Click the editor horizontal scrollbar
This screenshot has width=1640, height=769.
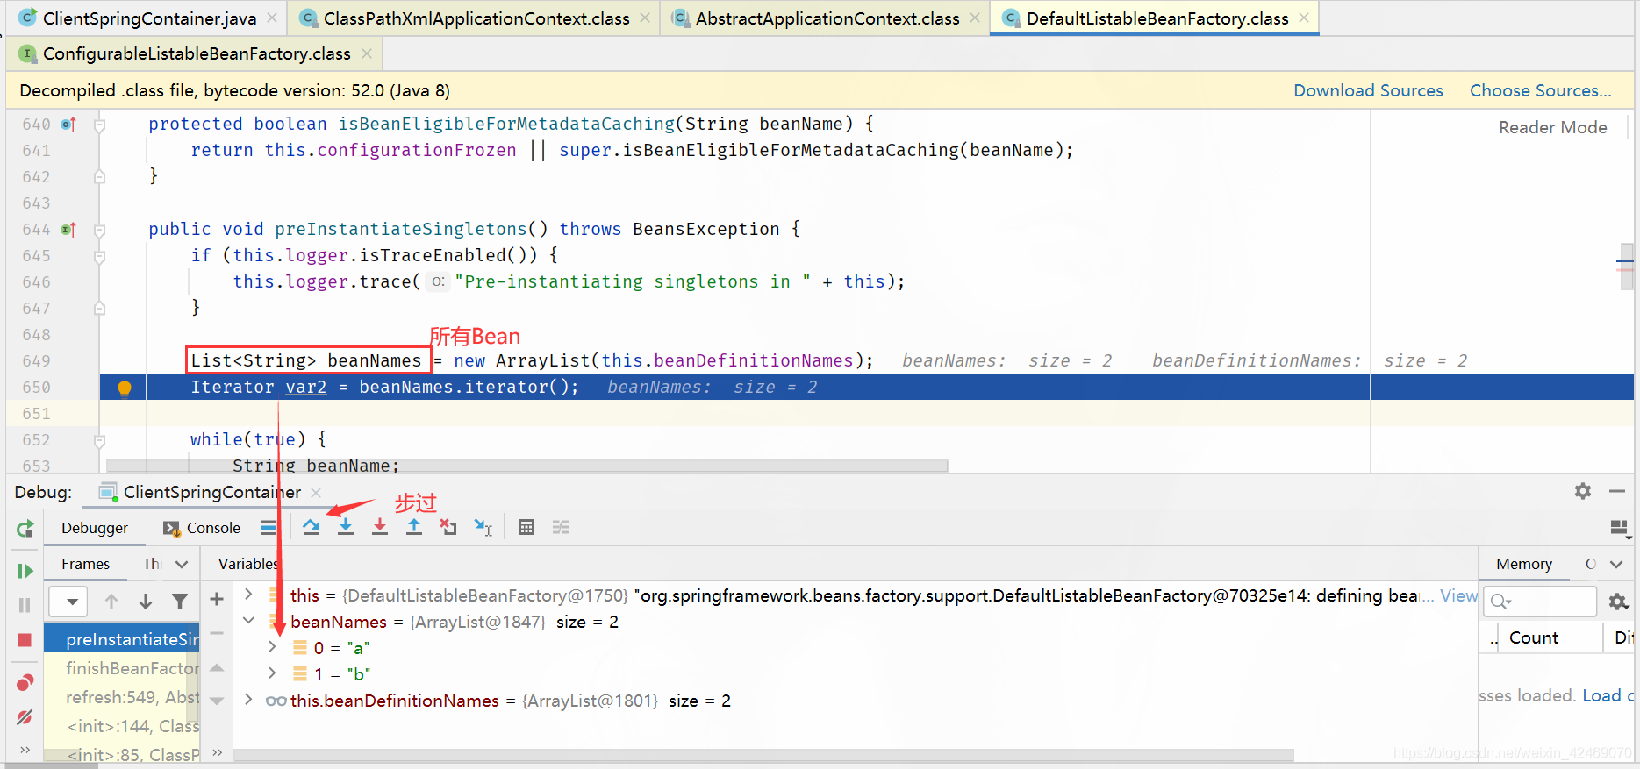tap(526, 466)
